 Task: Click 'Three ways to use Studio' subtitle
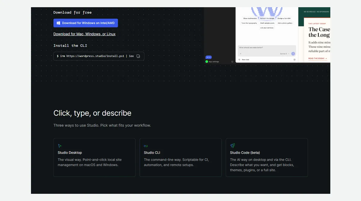pyautogui.click(x=102, y=125)
